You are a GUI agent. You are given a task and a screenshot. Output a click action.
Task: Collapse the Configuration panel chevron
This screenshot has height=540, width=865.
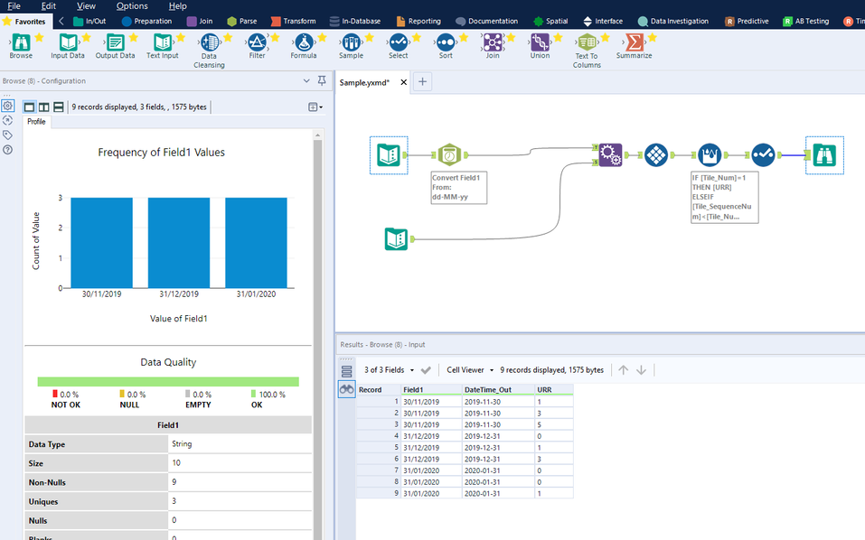306,81
